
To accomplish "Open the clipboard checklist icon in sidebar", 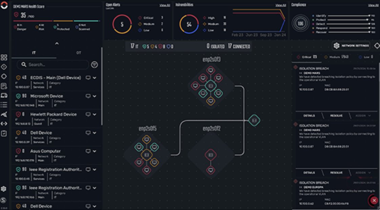I will tap(4, 133).
